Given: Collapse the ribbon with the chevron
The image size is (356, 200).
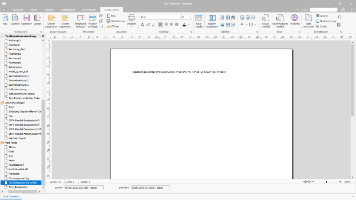Looking at the screenshot, I should tap(297, 10).
